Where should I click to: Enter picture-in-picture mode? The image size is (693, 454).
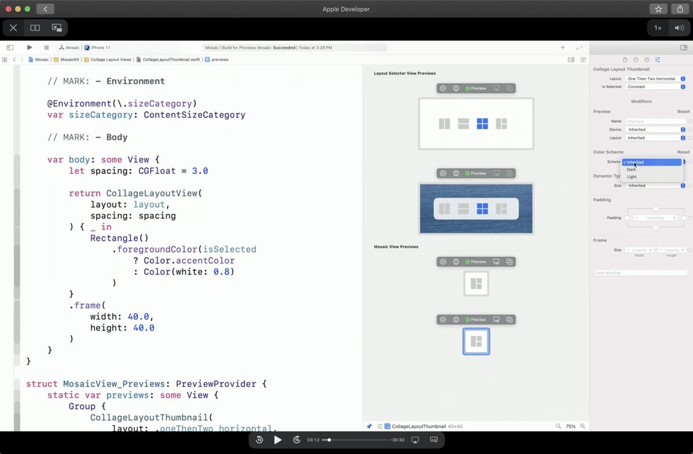pyautogui.click(x=57, y=28)
